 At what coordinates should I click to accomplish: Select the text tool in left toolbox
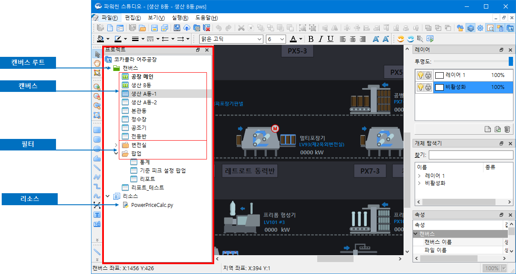click(97, 215)
